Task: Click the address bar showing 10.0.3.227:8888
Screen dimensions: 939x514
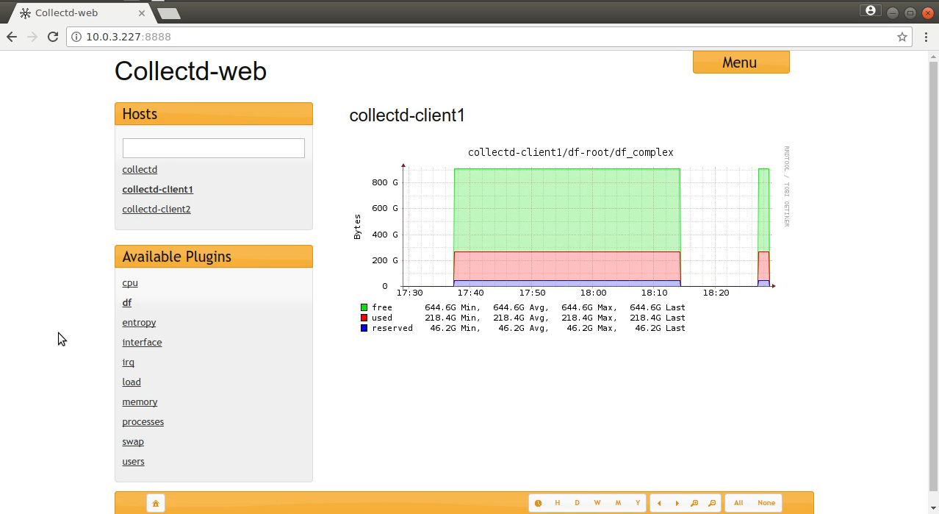Action: pos(489,37)
